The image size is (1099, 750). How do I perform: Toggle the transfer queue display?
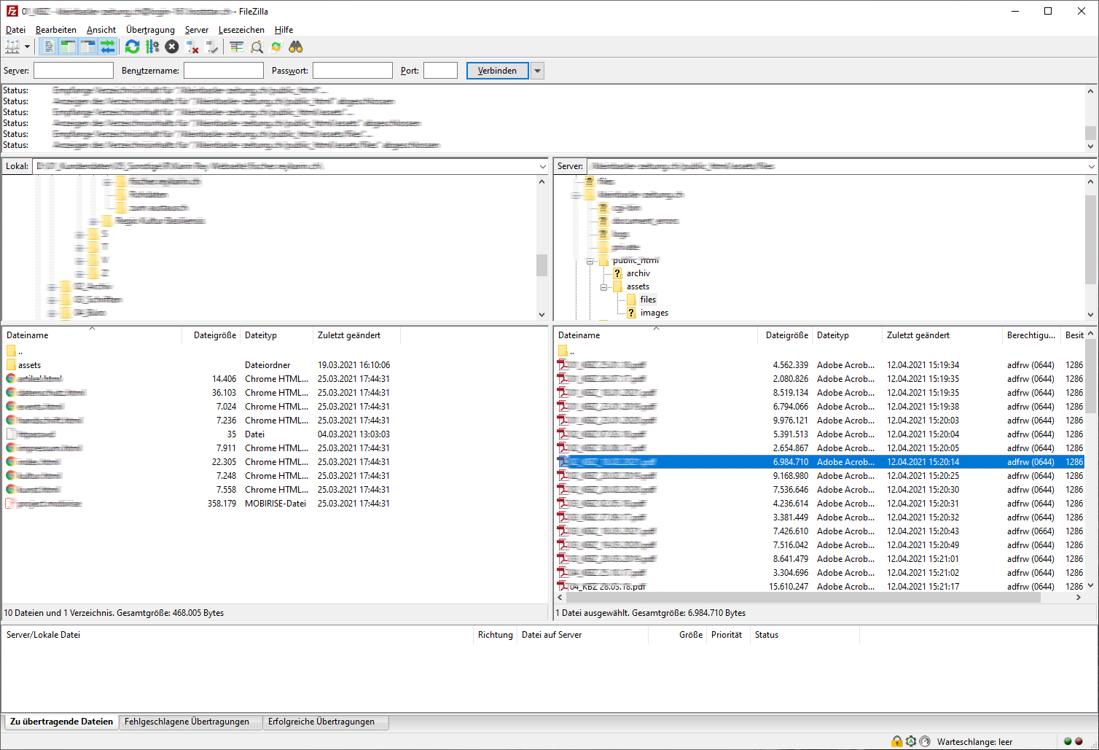pos(108,47)
